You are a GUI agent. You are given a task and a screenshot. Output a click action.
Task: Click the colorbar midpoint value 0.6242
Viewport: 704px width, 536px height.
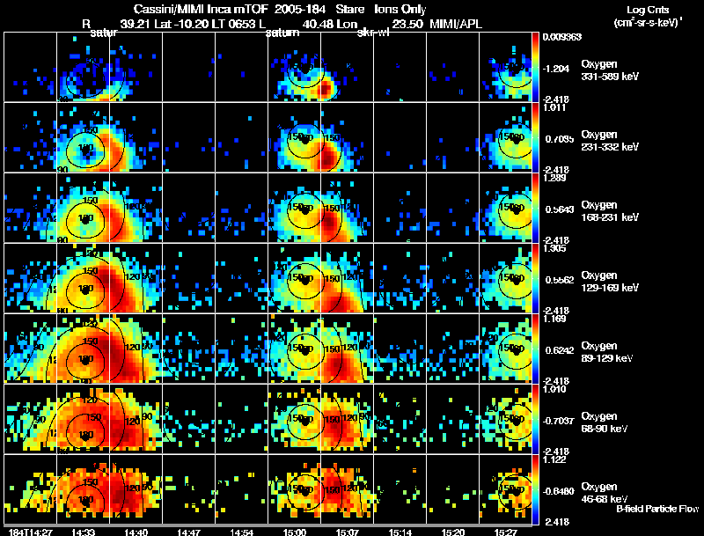click(560, 350)
